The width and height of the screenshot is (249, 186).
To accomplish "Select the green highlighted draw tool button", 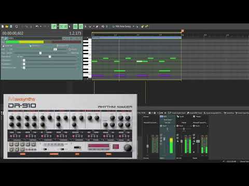I will click(x=54, y=26).
